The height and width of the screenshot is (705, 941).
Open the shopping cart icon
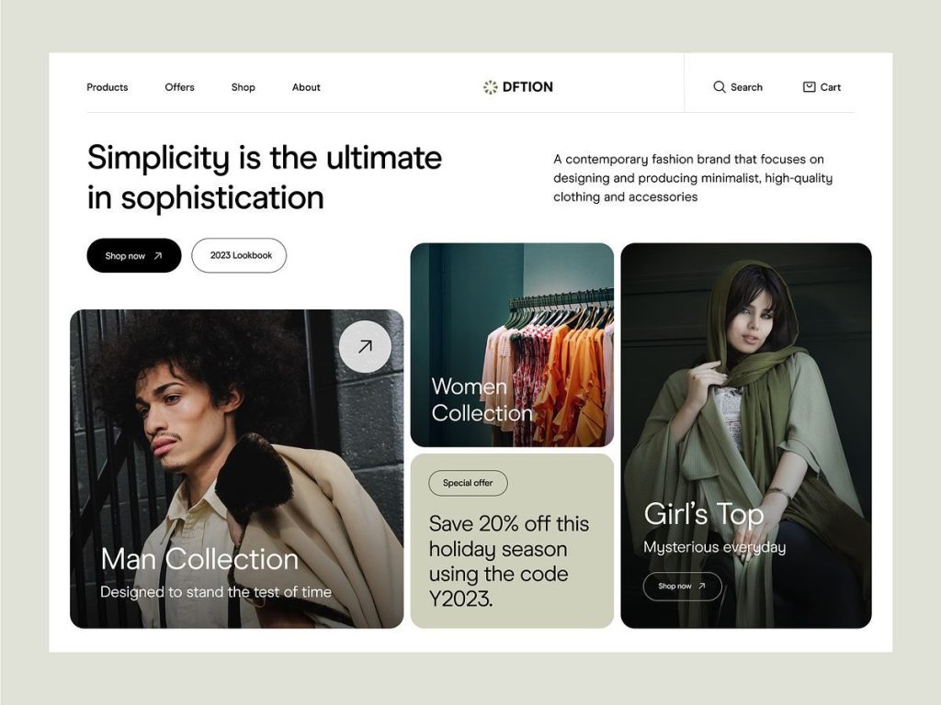click(x=809, y=87)
